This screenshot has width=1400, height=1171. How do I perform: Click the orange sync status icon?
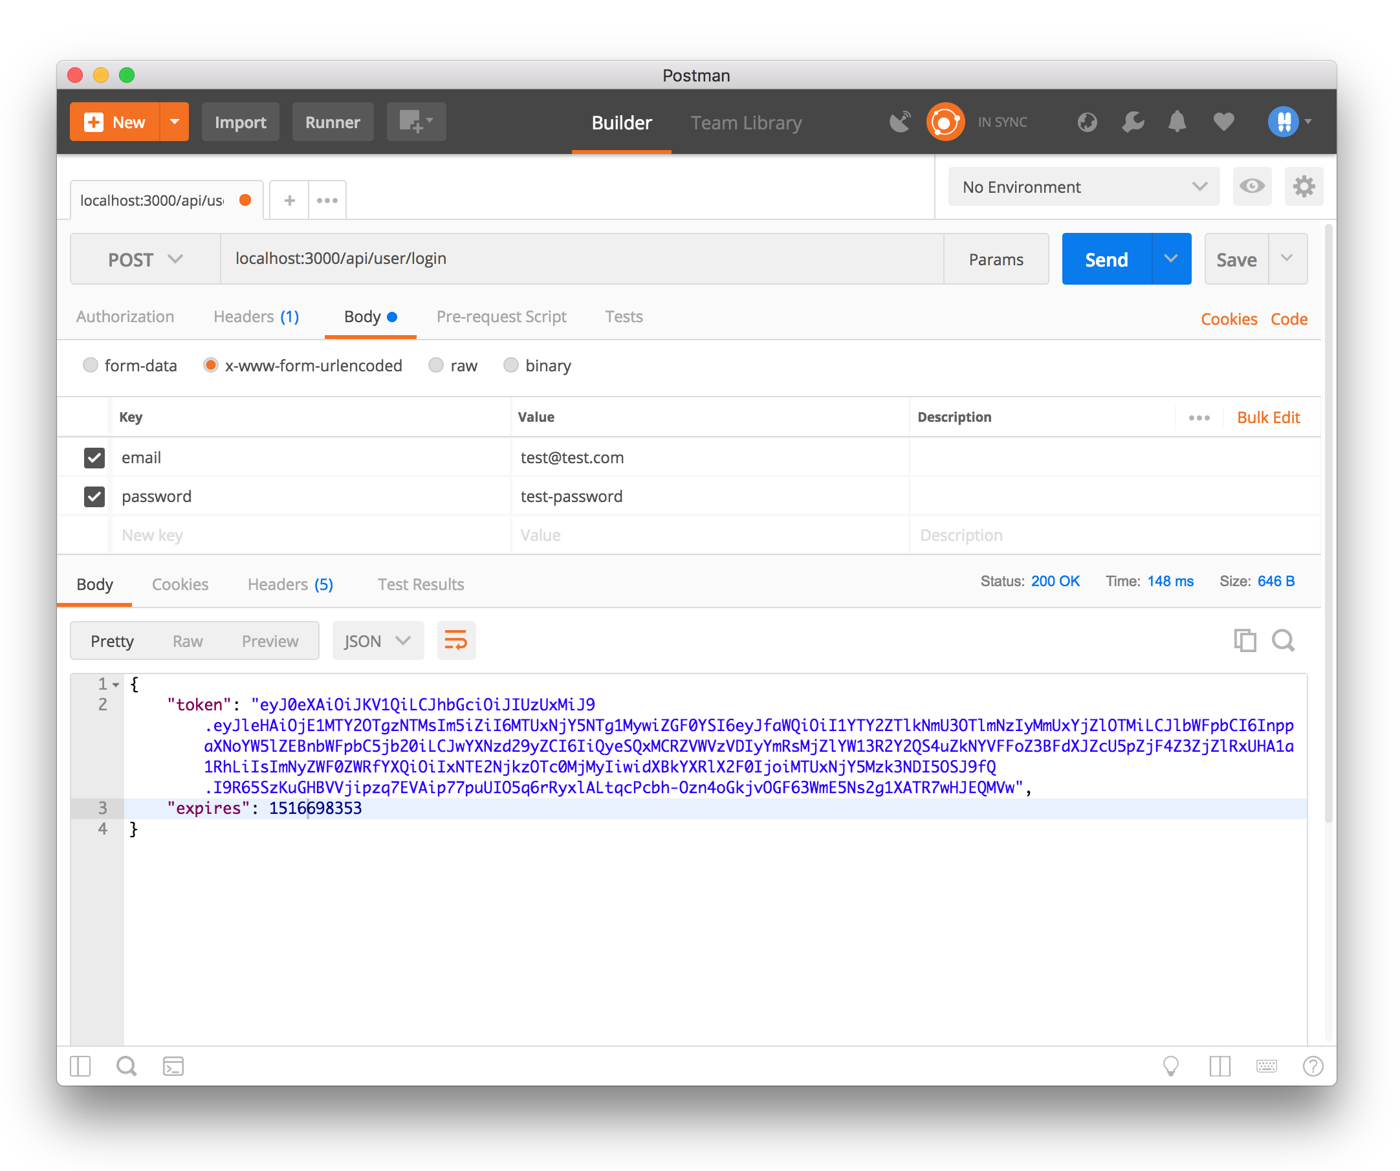(x=945, y=122)
